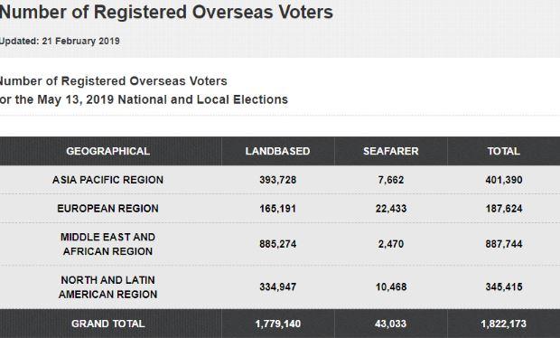Select the NORTH AND LATIN AMERICAN REGION label
The height and width of the screenshot is (338, 560).
click(x=107, y=286)
